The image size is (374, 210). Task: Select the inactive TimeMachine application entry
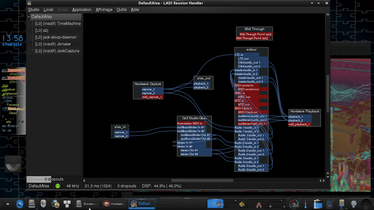coord(58,24)
